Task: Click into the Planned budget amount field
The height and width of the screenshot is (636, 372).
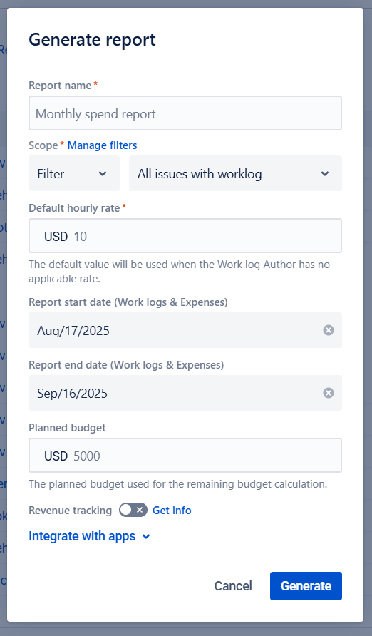Action: click(205, 456)
